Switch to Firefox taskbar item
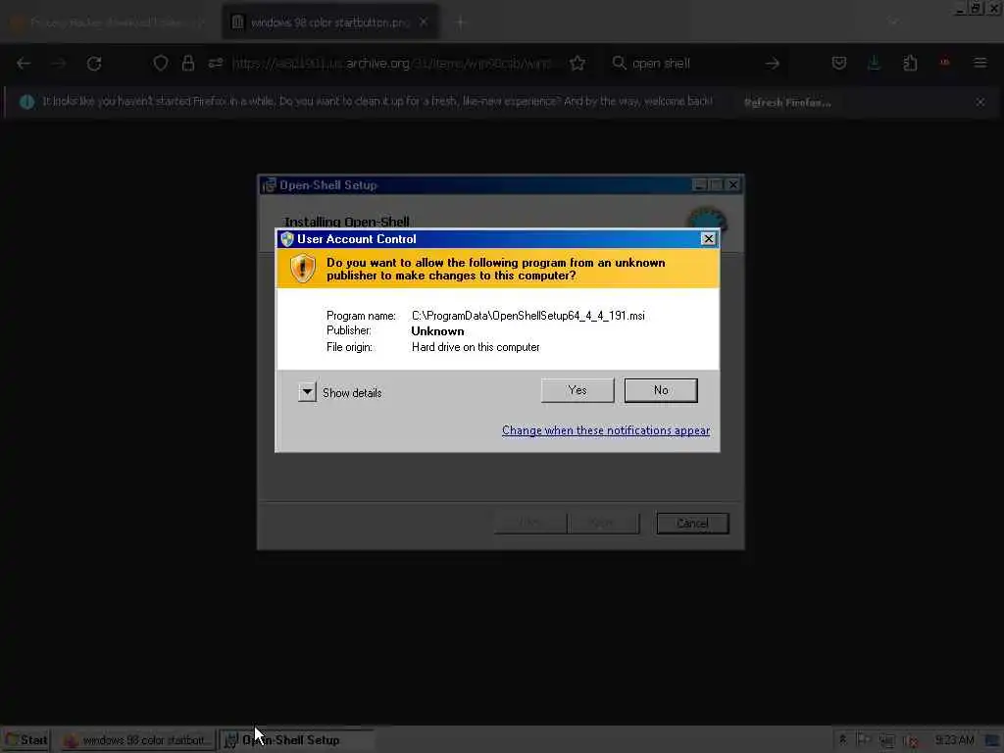Screen dimensions: 1004x753 [136, 740]
